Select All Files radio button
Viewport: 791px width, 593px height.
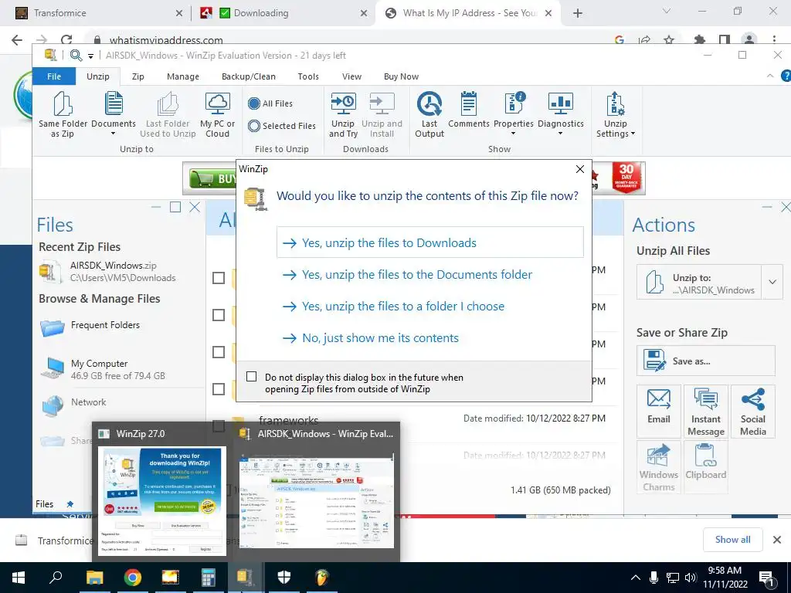[253, 103]
